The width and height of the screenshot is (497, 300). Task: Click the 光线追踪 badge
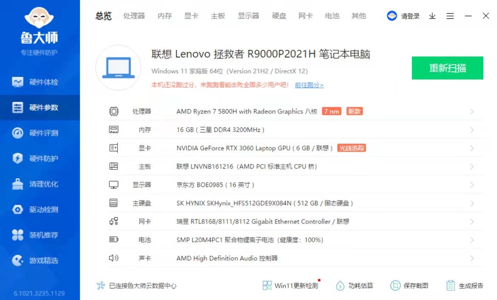click(x=351, y=148)
